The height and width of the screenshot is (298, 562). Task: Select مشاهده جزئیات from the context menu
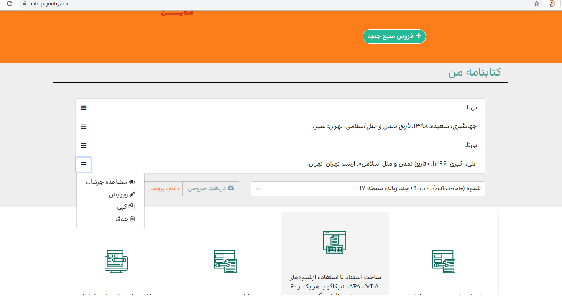[110, 182]
